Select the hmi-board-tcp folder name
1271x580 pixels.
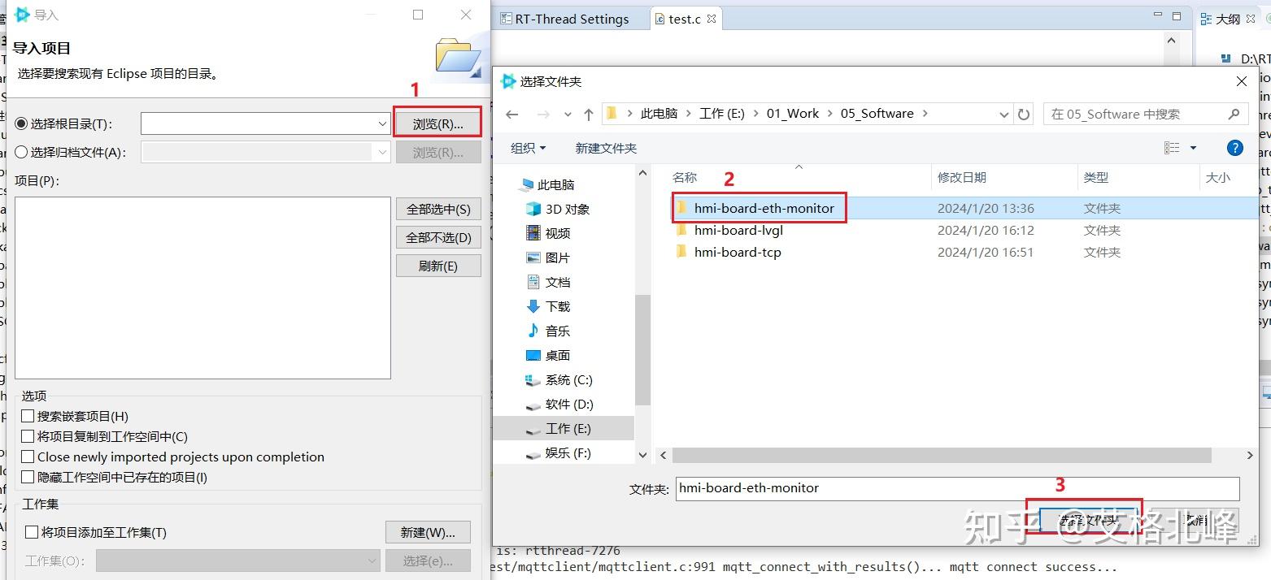tap(738, 252)
